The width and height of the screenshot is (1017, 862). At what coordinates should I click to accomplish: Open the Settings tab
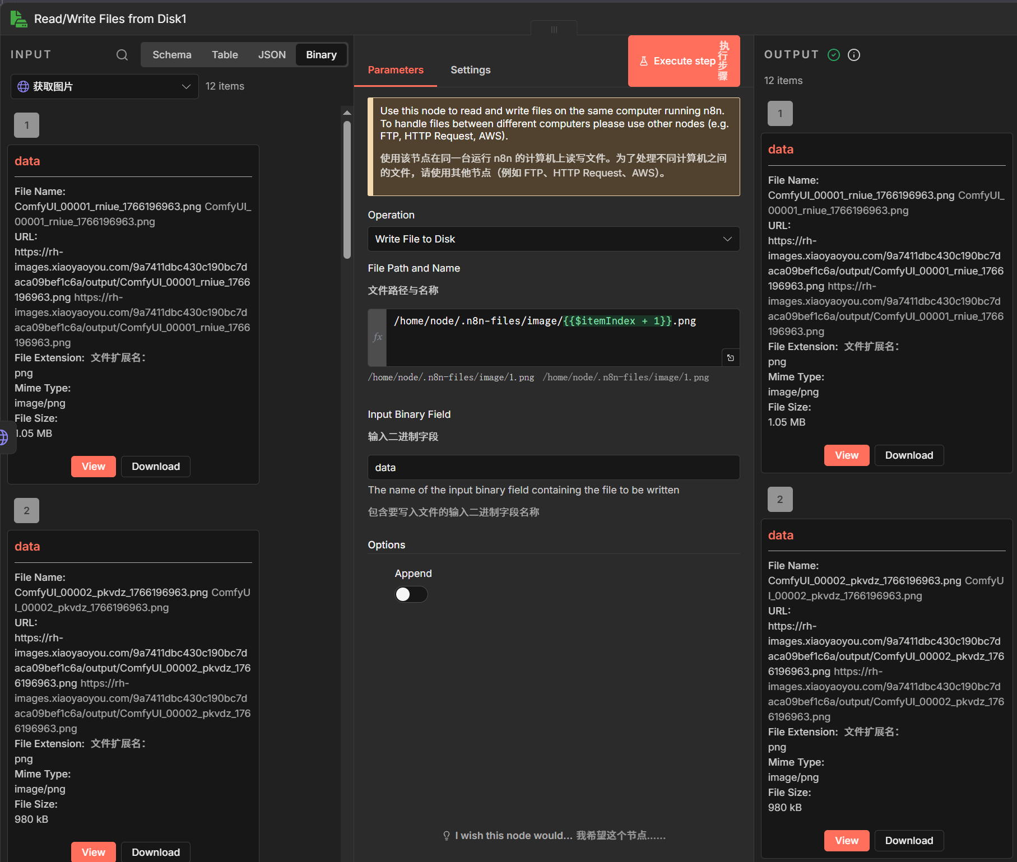tap(470, 70)
